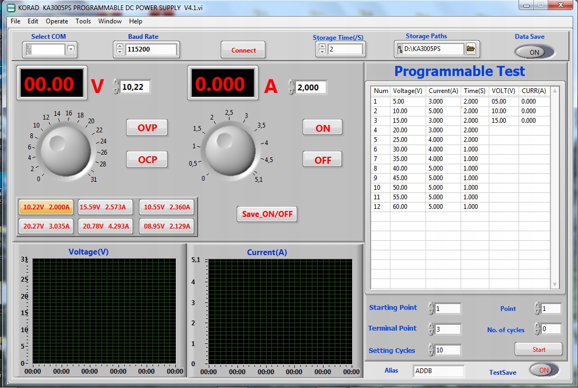Viewport: 578px width, 388px height.
Task: Open the Storage Paths folder browse icon
Action: [x=471, y=49]
